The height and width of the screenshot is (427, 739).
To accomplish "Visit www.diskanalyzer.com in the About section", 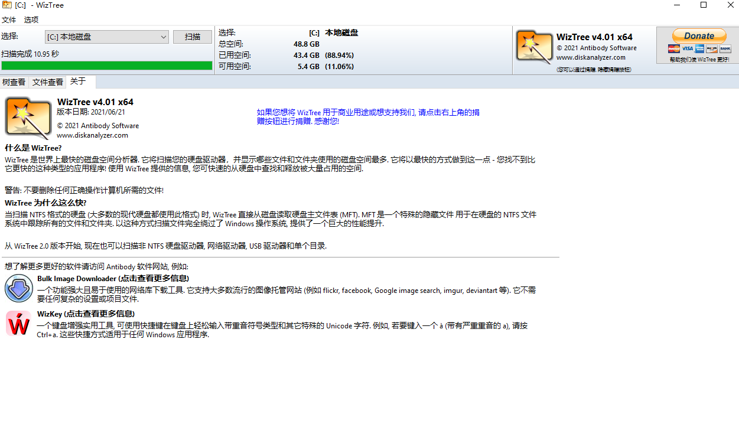I will point(92,135).
